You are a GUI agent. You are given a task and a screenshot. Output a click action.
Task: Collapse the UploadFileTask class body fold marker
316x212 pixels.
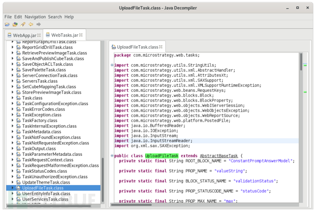point(112,155)
